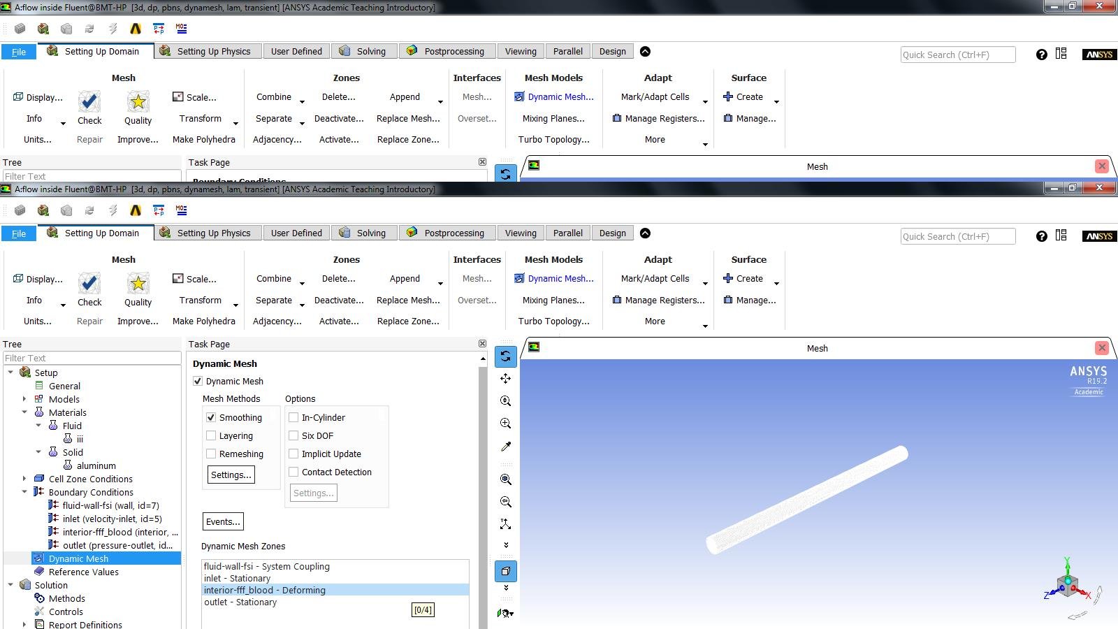Click the cylinder mesh in the graphics view
1118x629 pixels.
click(x=807, y=500)
